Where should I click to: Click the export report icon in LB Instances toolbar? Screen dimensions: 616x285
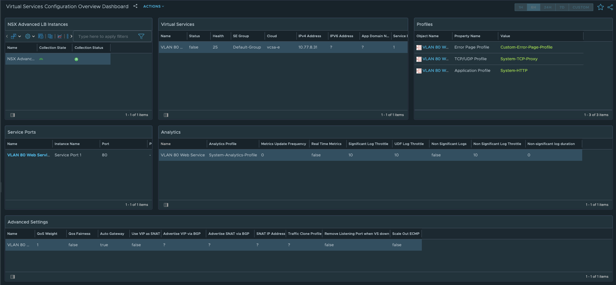[x=41, y=36]
